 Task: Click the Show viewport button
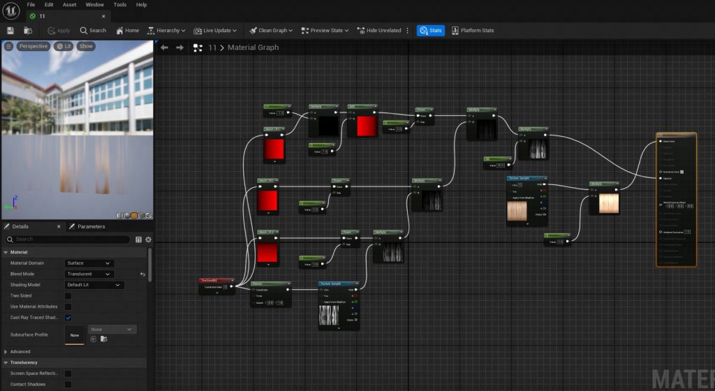pyautogui.click(x=86, y=46)
